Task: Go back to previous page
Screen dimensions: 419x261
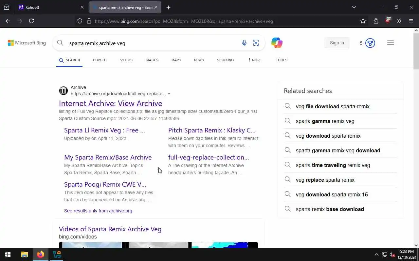Action: [8, 21]
